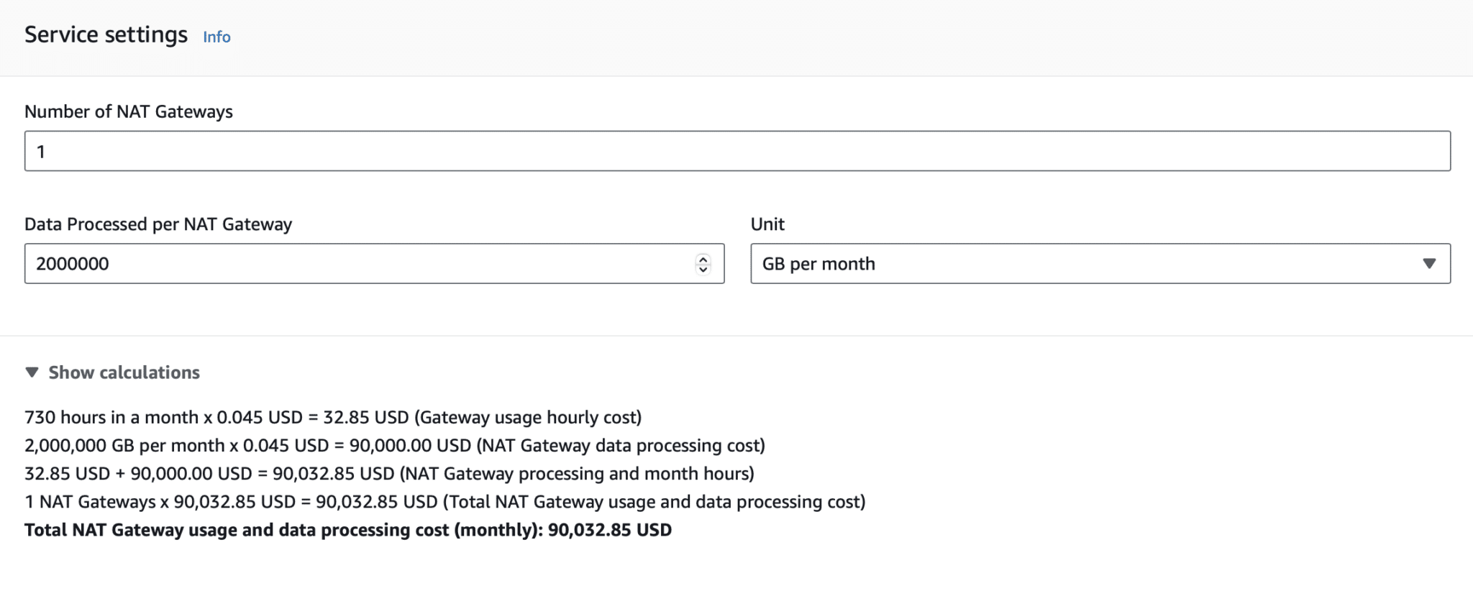Viewport: 1473px width, 591px height.
Task: Click the Number of NAT Gateways label
Action: coord(128,111)
